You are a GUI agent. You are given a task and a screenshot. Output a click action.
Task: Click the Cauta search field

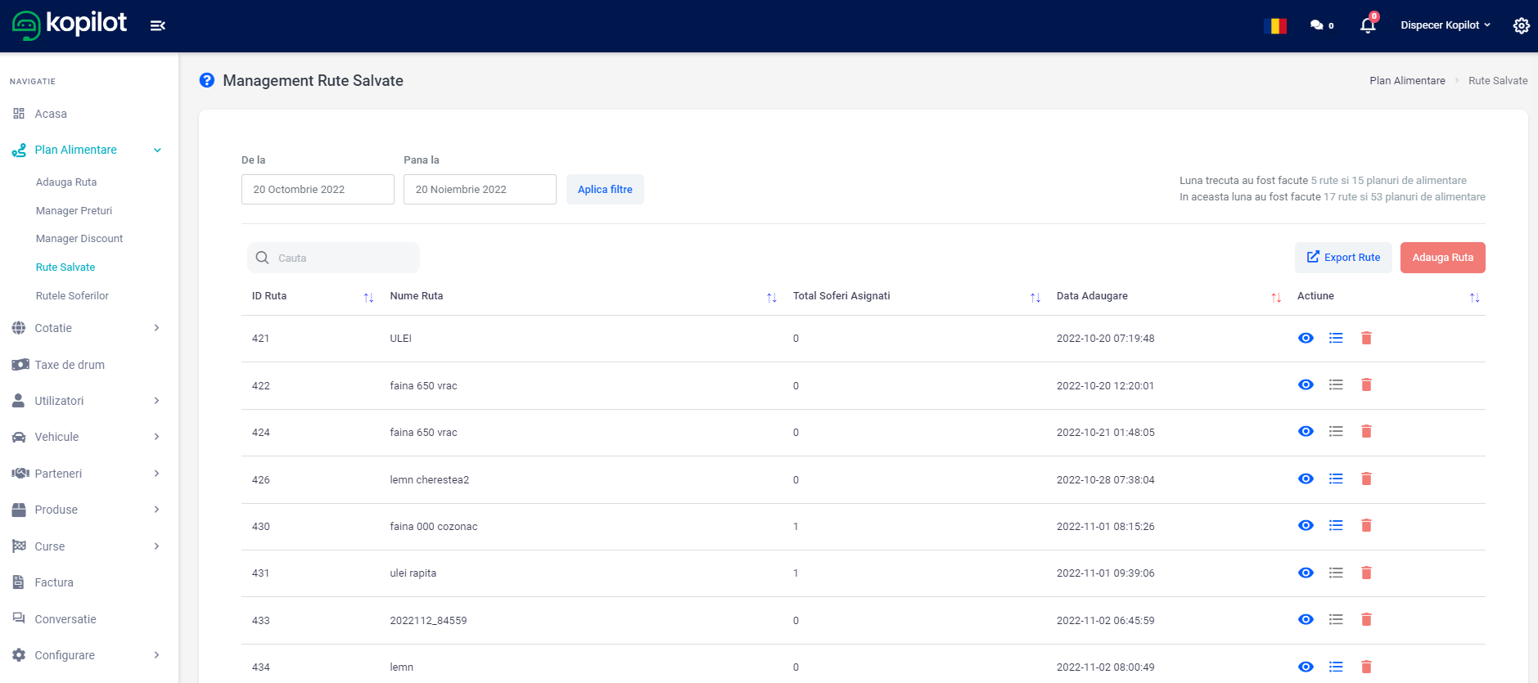tap(344, 258)
